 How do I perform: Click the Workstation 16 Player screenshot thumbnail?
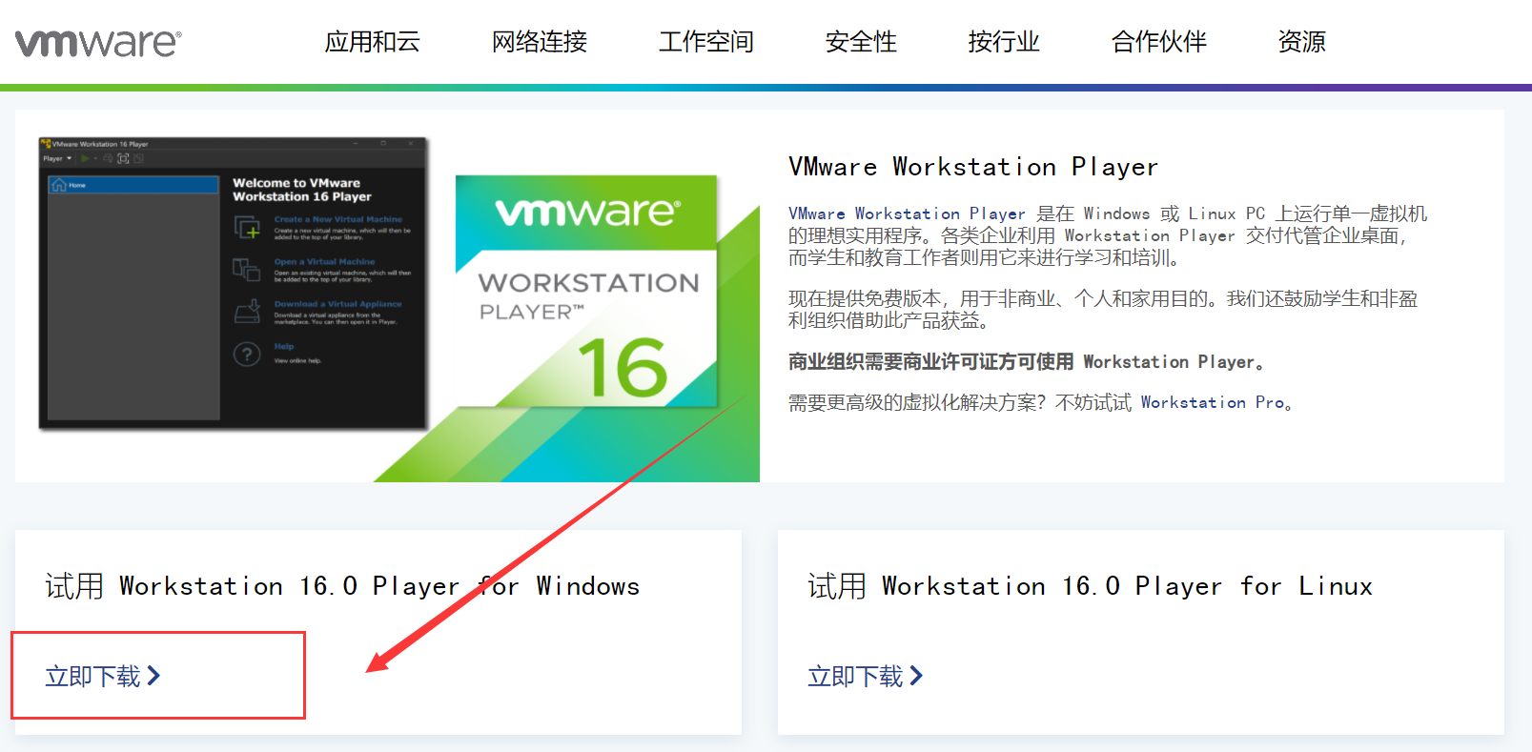[x=233, y=283]
